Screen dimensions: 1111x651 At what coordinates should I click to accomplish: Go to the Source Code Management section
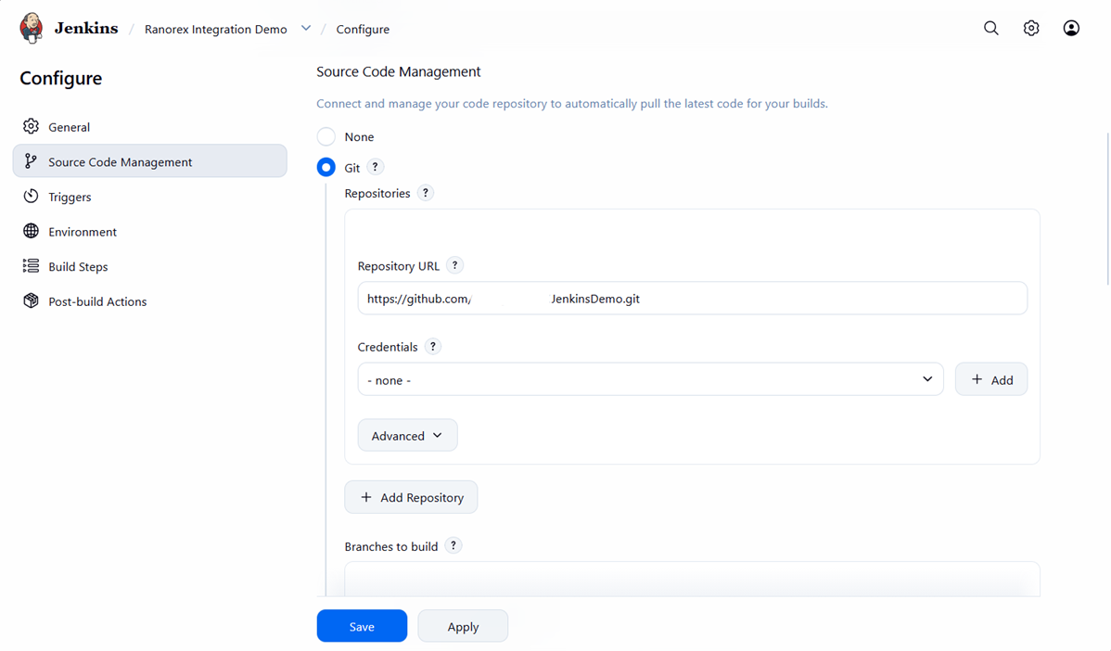pos(149,161)
